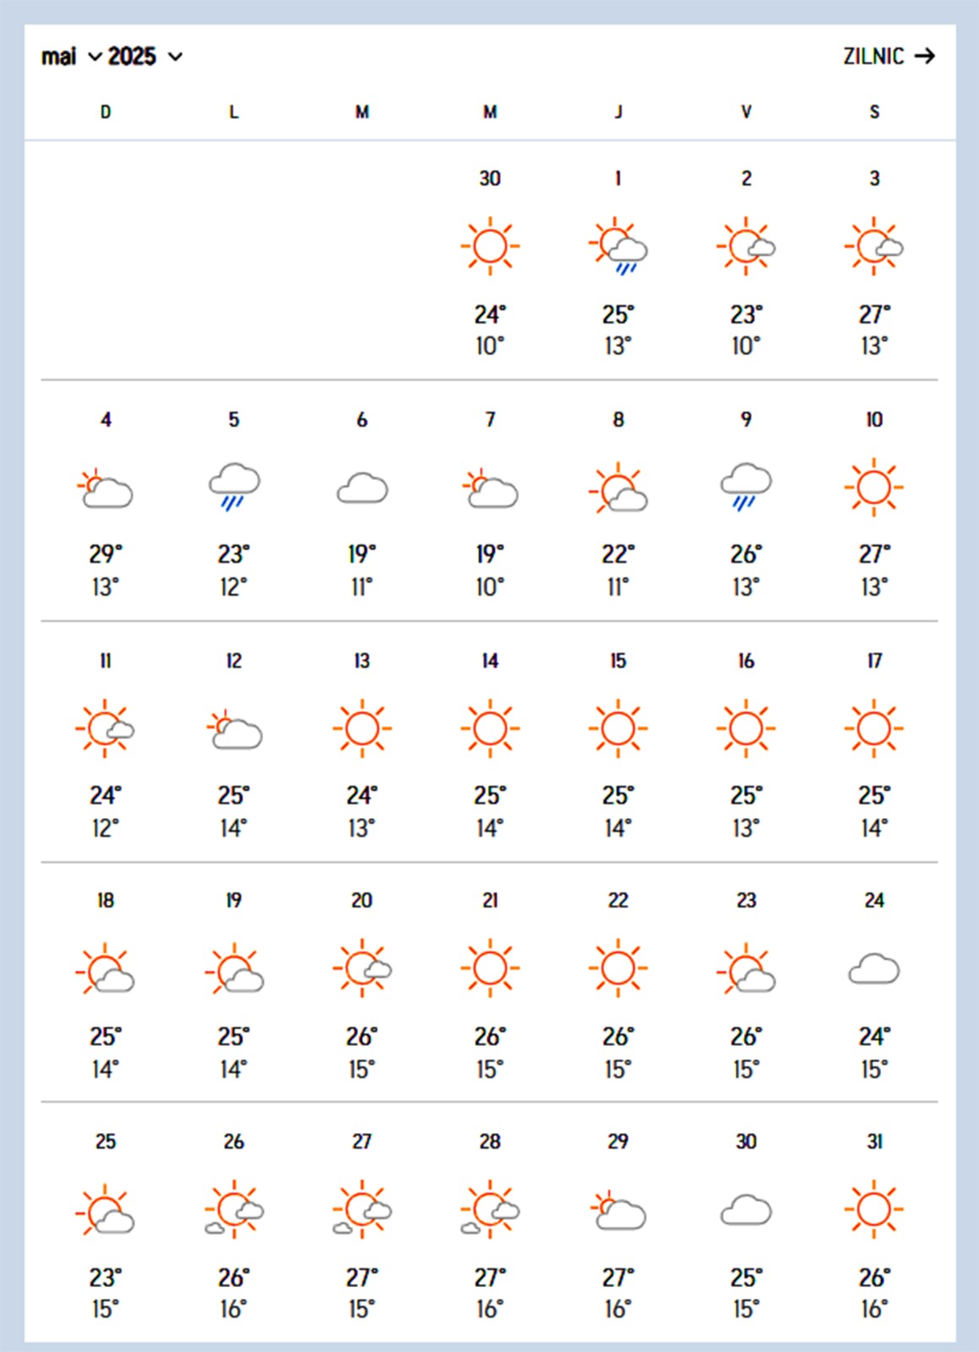Switch to the ZILNIC daily view
This screenshot has width=979, height=1352.
pyautogui.click(x=873, y=57)
